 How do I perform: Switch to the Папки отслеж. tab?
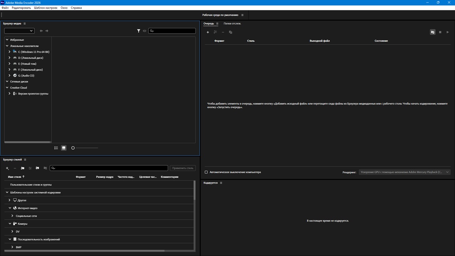tap(232, 24)
